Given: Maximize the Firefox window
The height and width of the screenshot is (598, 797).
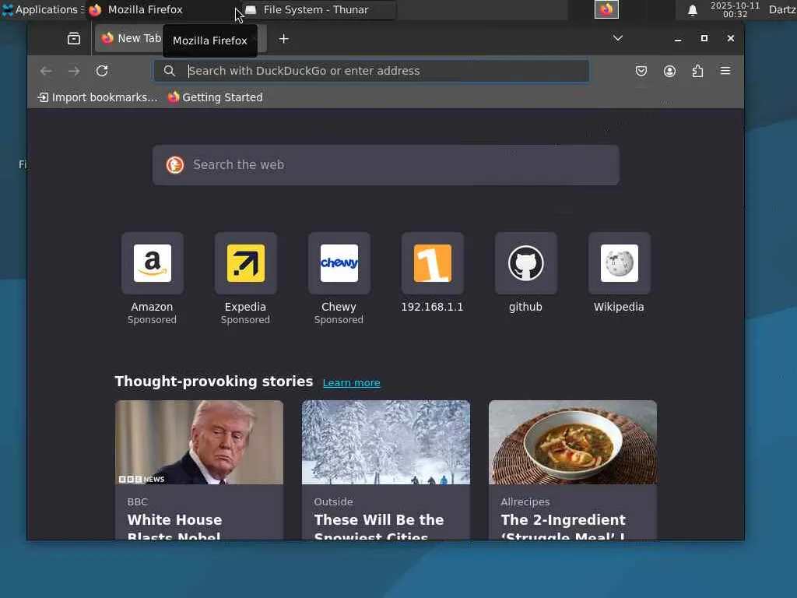Looking at the screenshot, I should pyautogui.click(x=704, y=39).
